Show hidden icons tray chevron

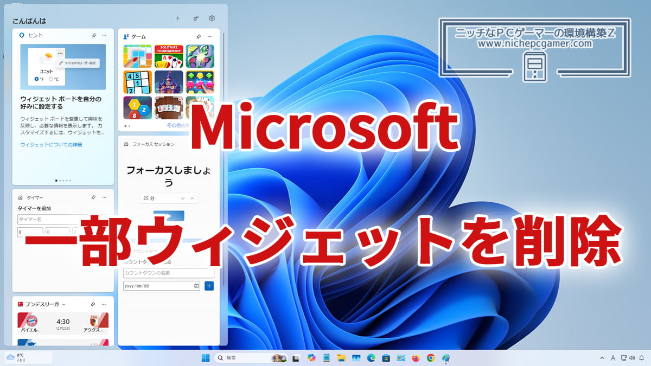pos(602,358)
